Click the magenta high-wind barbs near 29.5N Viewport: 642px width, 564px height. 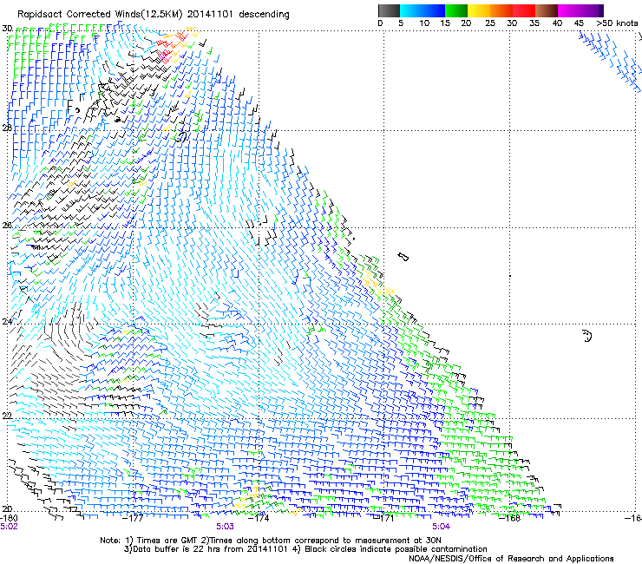pyautogui.click(x=164, y=55)
